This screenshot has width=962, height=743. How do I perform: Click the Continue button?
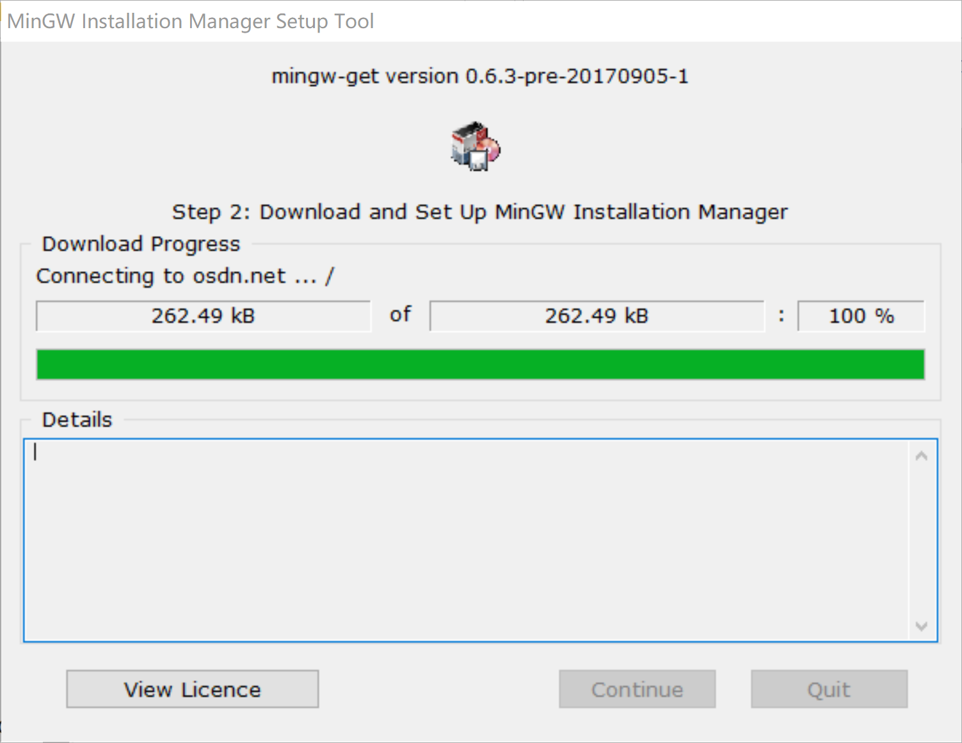tap(637, 689)
